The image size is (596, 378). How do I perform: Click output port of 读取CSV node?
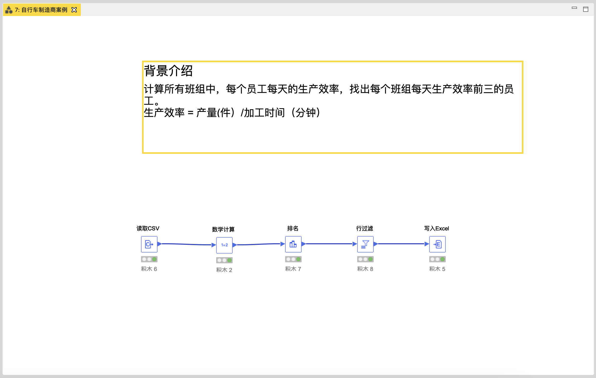159,244
